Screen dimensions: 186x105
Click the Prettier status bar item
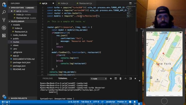[x=122, y=102]
